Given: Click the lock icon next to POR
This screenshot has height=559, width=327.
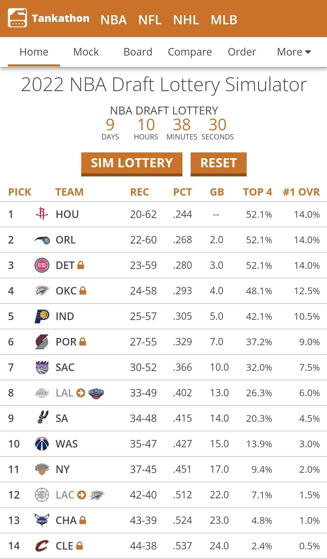Looking at the screenshot, I should point(82,342).
